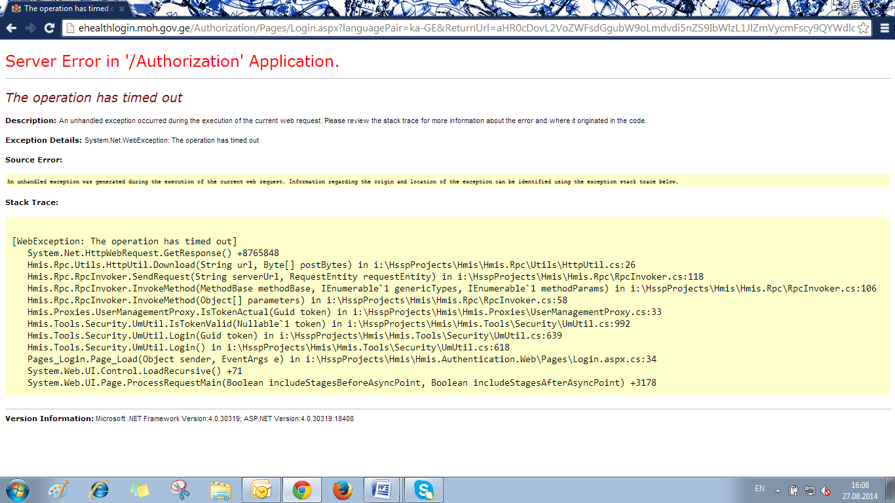Launch Paint from the taskbar
895x503 pixels.
[58, 490]
